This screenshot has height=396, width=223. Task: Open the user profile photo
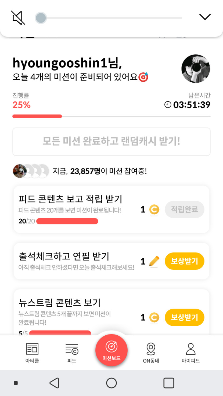click(196, 69)
